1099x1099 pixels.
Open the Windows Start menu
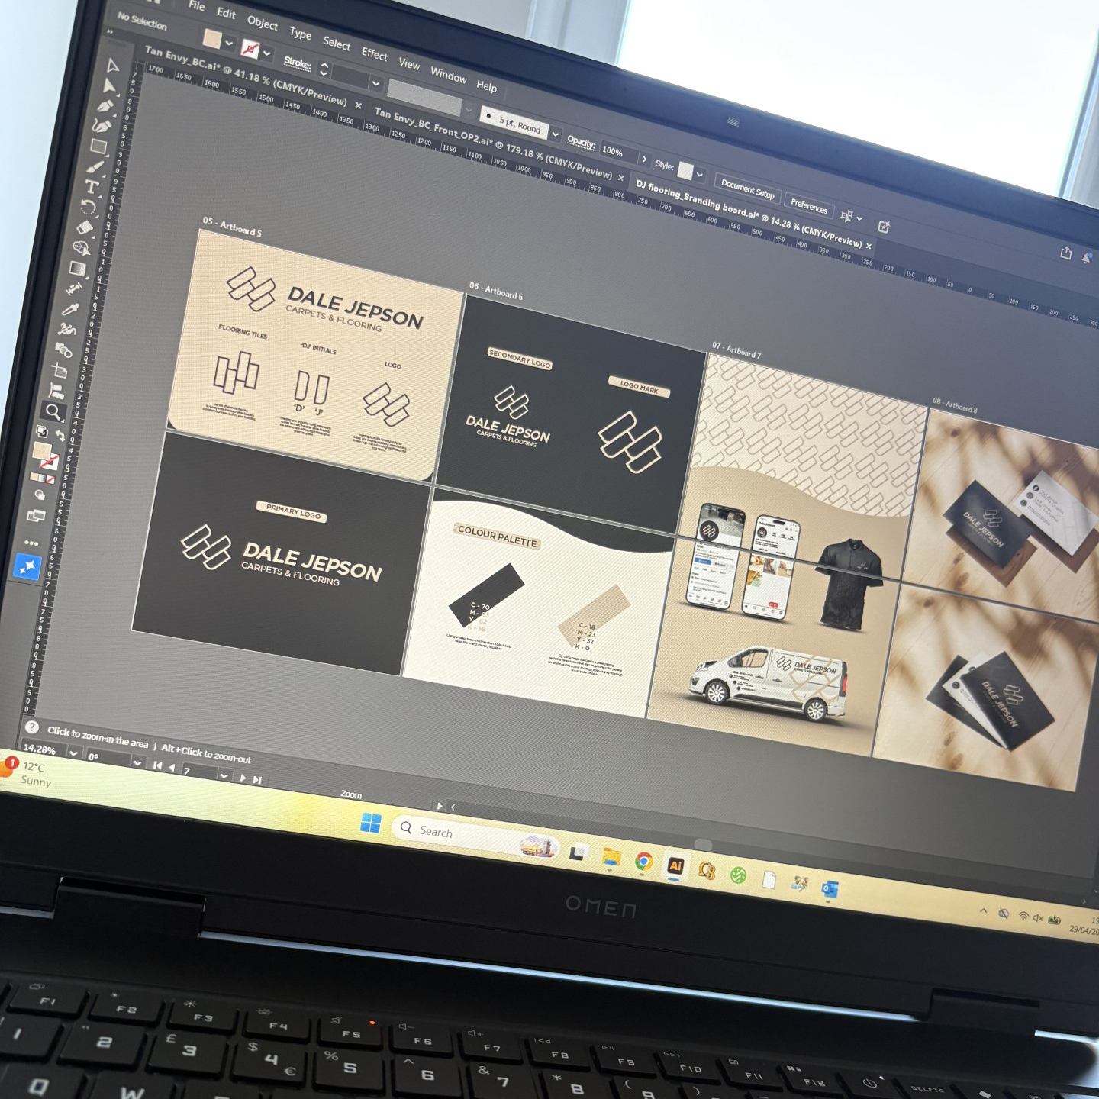point(371,823)
